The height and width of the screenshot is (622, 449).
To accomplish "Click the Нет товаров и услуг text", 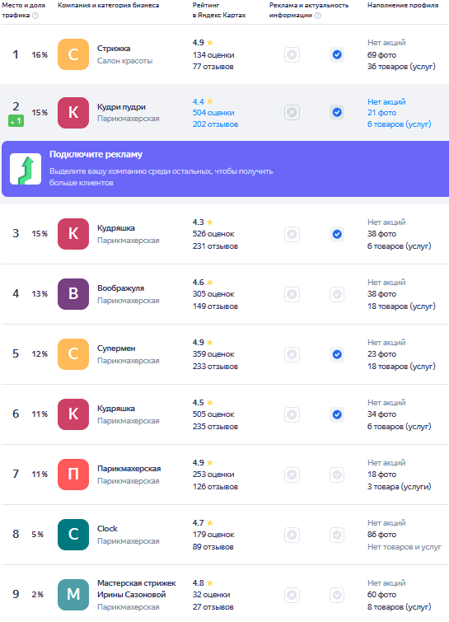I will click(405, 547).
